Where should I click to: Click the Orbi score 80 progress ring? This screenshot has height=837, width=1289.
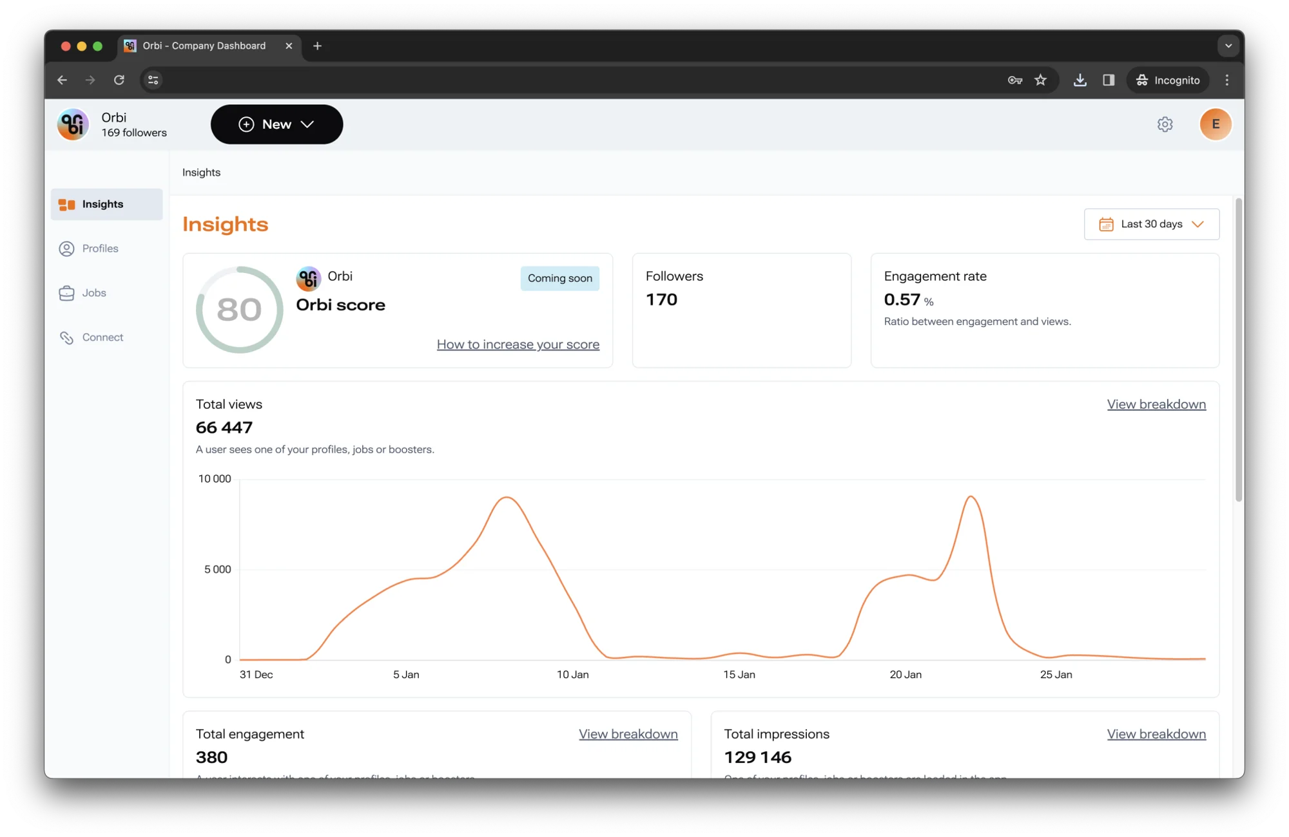point(240,310)
